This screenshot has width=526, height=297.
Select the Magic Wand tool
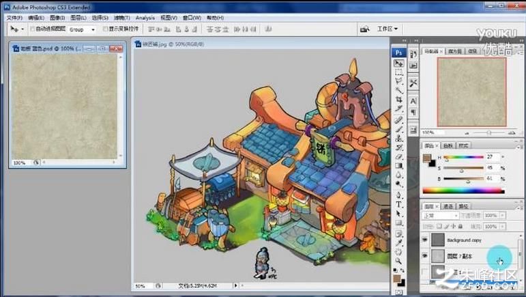pos(398,90)
